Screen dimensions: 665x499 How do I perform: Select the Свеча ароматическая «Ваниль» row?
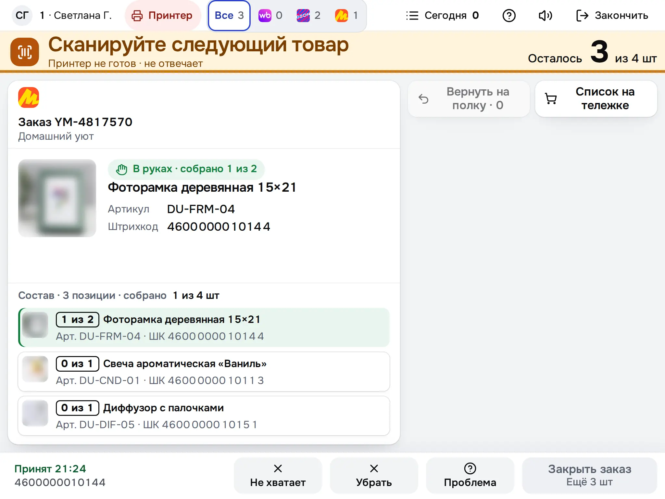tap(204, 372)
